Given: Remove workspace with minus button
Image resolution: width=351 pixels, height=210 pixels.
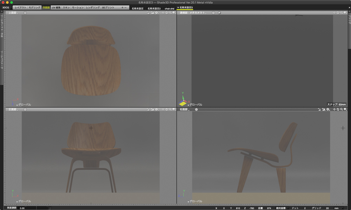Looking at the screenshot, I should 125,7.
